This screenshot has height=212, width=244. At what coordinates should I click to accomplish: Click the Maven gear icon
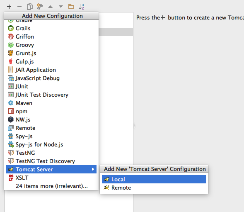tap(11, 103)
